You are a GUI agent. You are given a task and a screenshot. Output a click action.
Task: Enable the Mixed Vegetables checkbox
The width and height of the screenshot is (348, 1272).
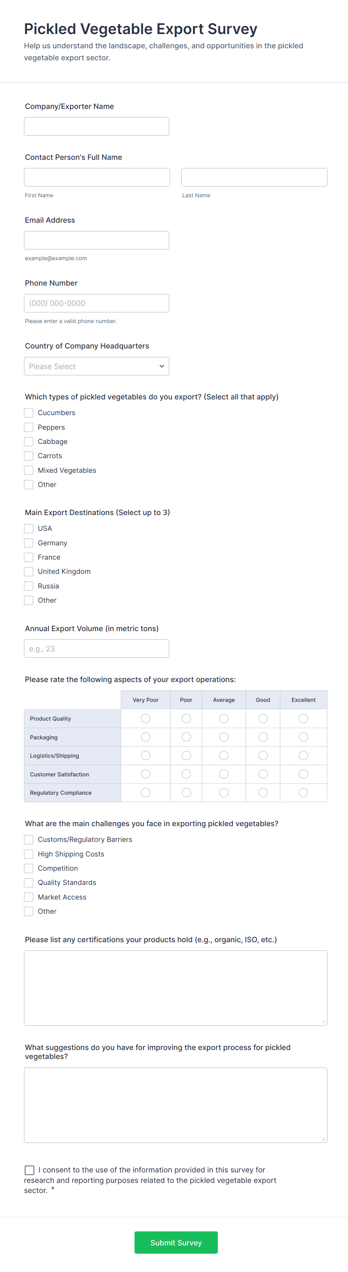tap(29, 470)
